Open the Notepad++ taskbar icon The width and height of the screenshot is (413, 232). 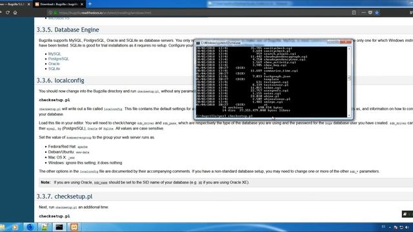[x=45, y=227]
